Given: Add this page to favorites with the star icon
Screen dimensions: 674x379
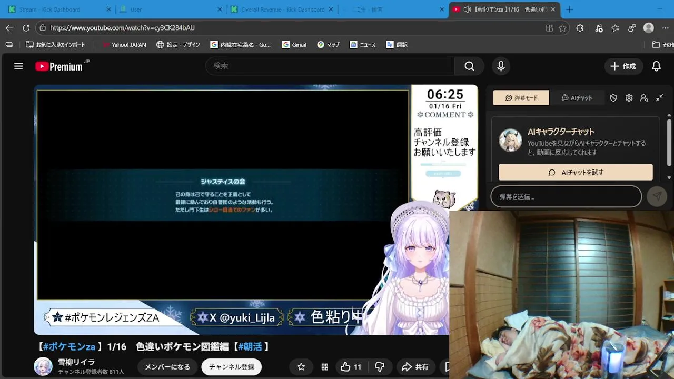Looking at the screenshot, I should point(562,28).
